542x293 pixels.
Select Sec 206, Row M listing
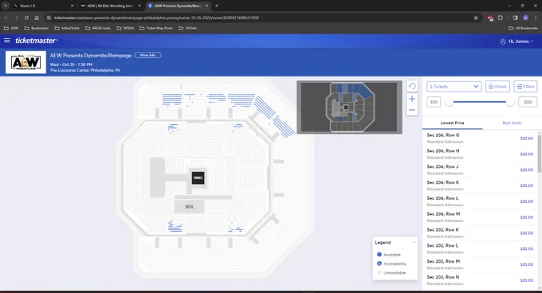tap(480, 217)
